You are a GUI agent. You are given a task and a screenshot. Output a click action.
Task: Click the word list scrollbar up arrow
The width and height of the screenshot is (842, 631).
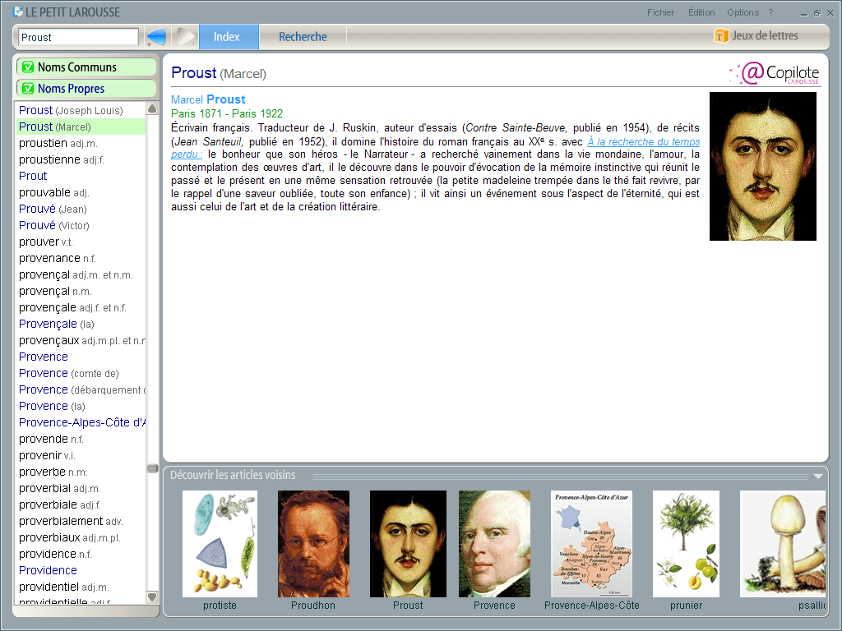click(x=152, y=107)
